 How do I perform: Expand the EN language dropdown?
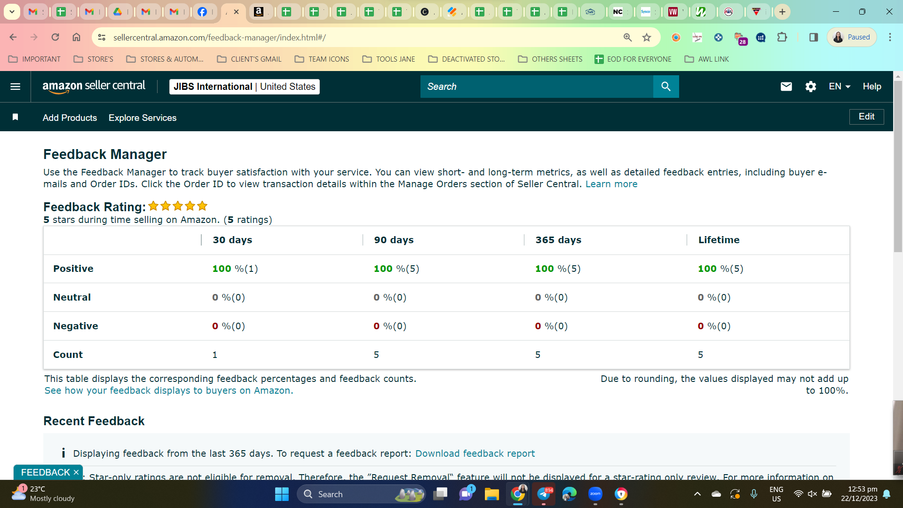[840, 87]
